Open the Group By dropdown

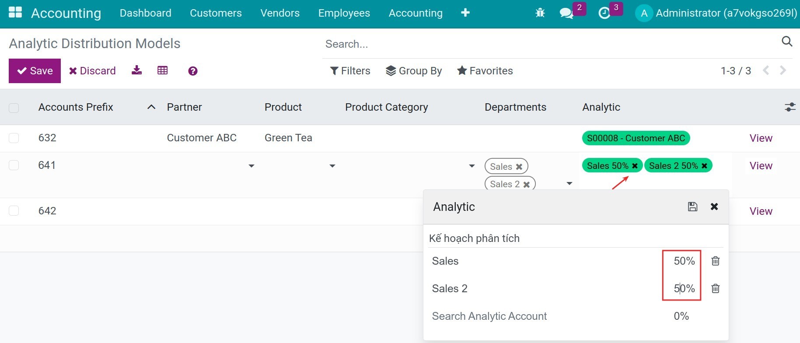point(414,70)
